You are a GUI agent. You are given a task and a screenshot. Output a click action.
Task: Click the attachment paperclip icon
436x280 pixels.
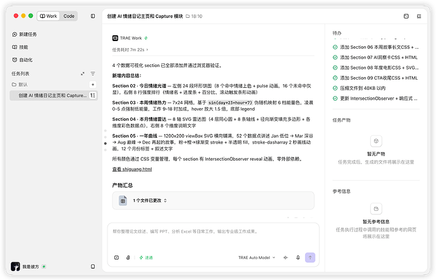click(x=128, y=257)
